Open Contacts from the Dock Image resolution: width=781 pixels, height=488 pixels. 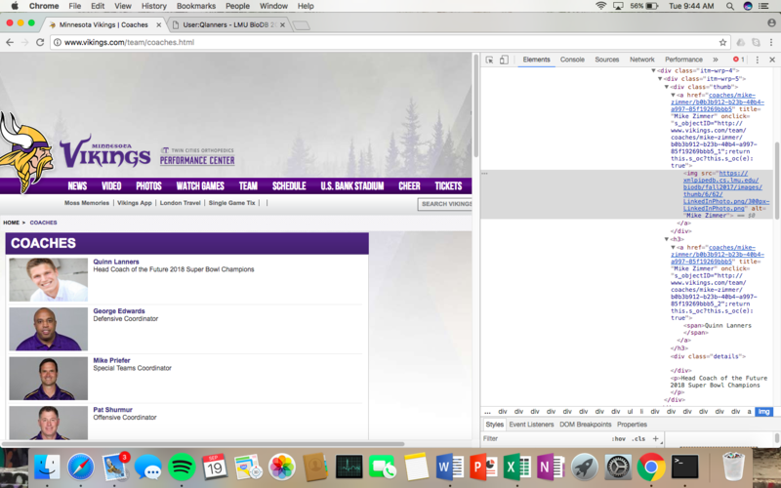[x=314, y=468]
